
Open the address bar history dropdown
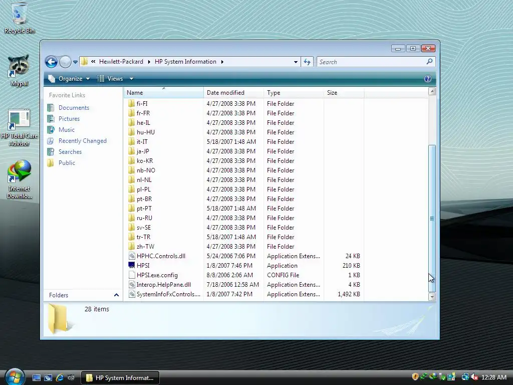click(296, 62)
